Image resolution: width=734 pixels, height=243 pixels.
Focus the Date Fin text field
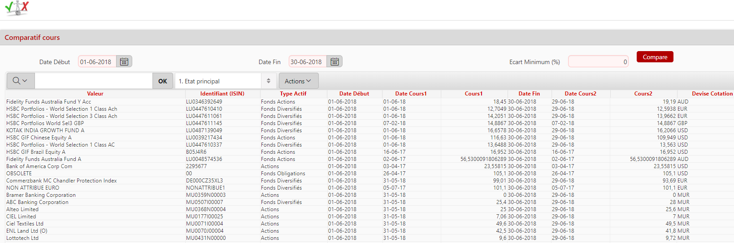tap(308, 62)
